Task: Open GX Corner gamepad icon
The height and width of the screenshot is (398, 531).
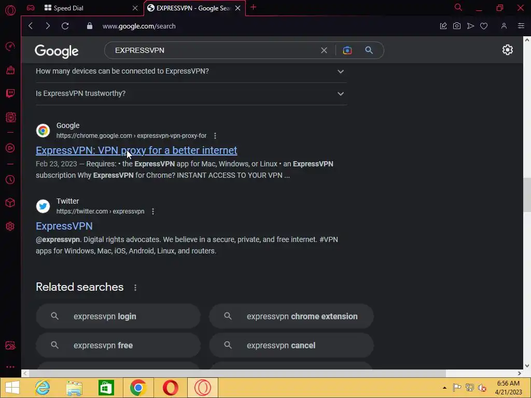Action: [31, 8]
